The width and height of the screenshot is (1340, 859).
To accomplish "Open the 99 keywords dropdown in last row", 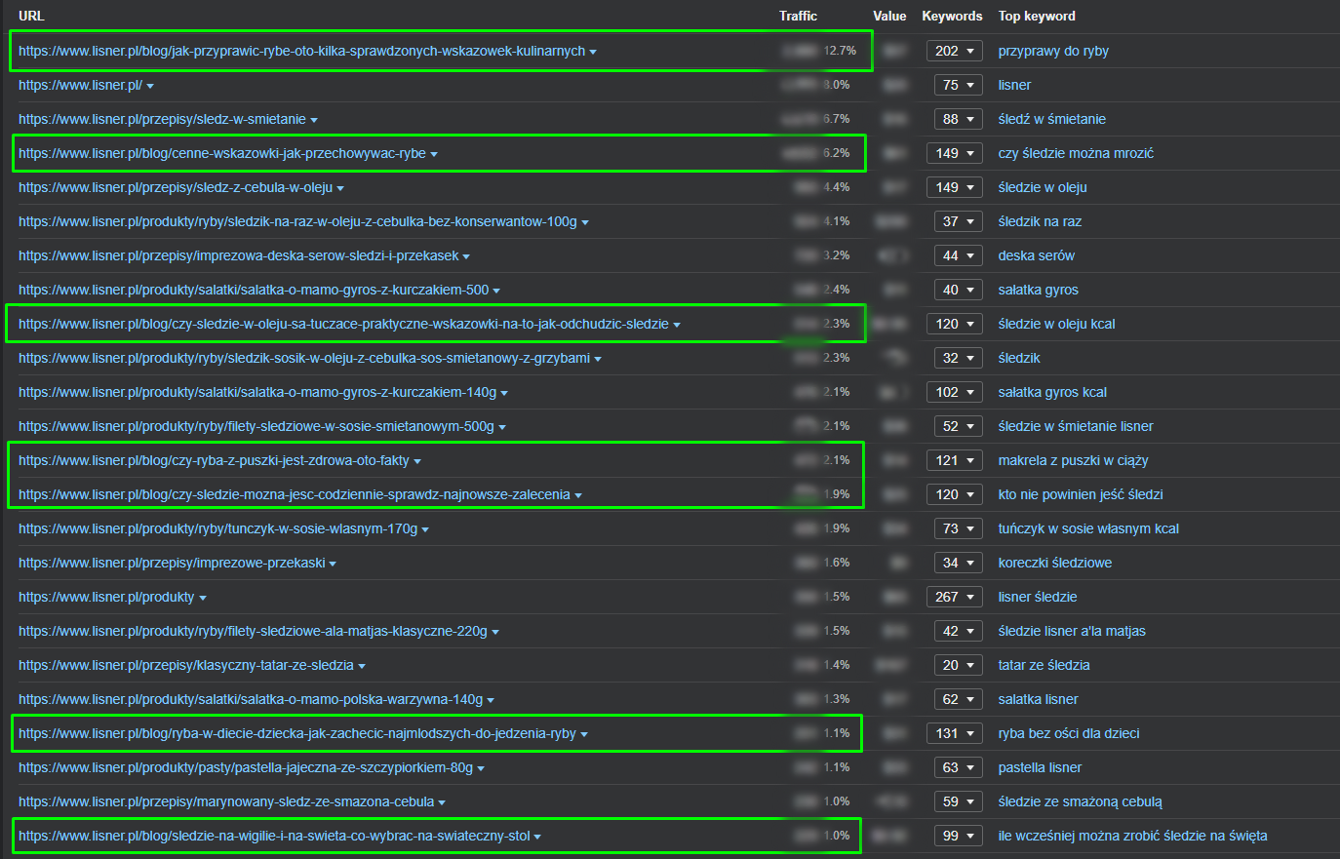I will 954,836.
